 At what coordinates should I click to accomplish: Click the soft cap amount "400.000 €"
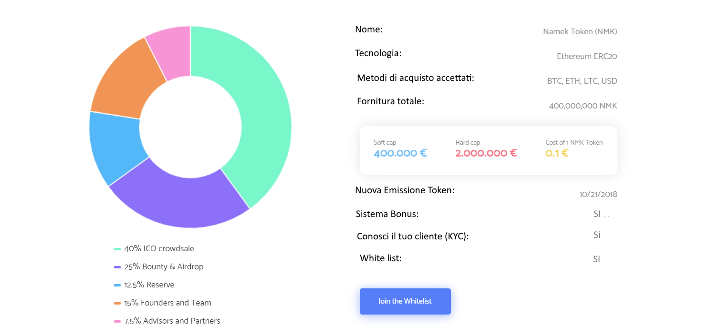pos(400,154)
